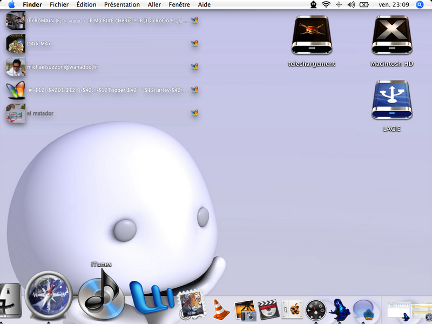Select the RoMAiN contact name
The height and width of the screenshot is (324, 432).
pos(107,21)
